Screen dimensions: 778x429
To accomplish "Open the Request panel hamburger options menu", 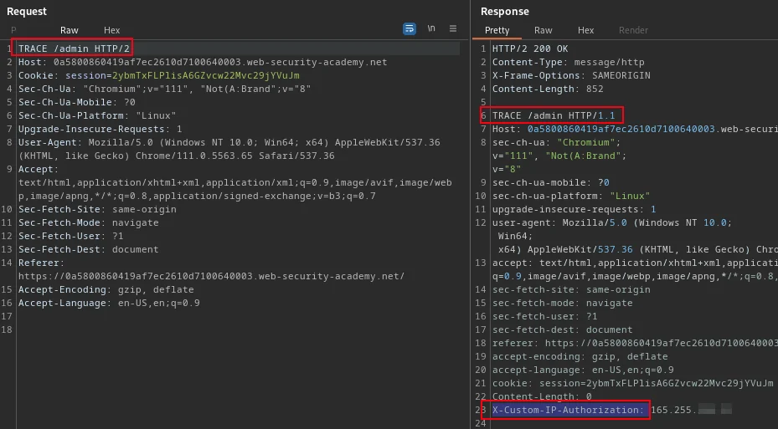I will (453, 28).
